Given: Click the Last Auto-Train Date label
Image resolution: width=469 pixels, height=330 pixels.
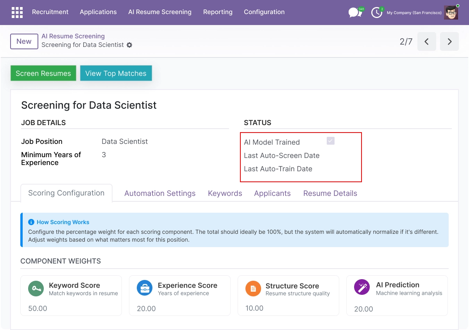Looking at the screenshot, I should (x=278, y=169).
